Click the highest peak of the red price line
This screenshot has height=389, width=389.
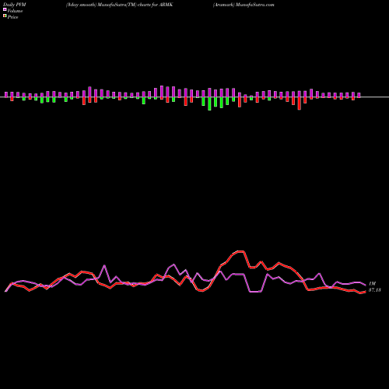(x=240, y=251)
